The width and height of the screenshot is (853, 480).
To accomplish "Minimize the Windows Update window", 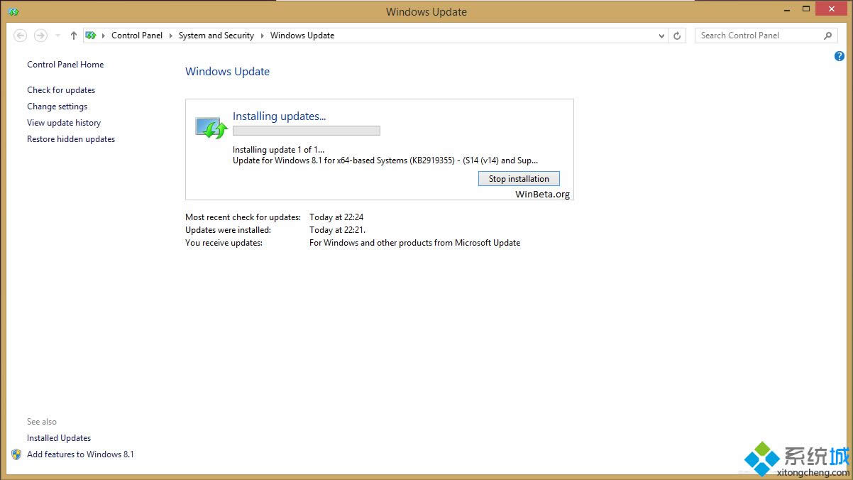I will [x=786, y=9].
